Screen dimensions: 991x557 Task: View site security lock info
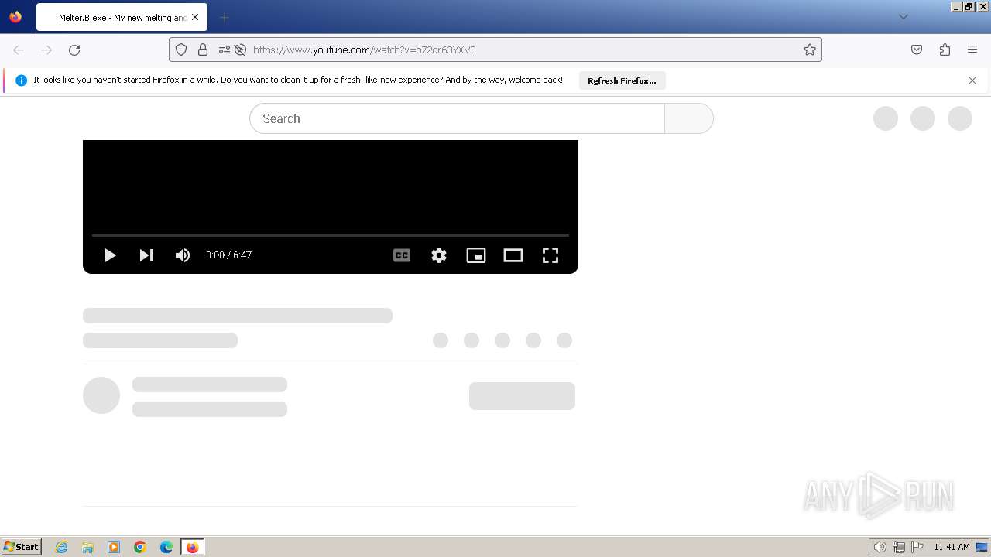[x=203, y=50]
